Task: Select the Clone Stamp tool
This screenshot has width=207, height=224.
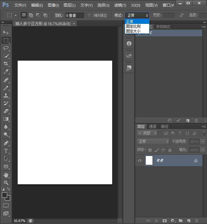Action: (6, 96)
